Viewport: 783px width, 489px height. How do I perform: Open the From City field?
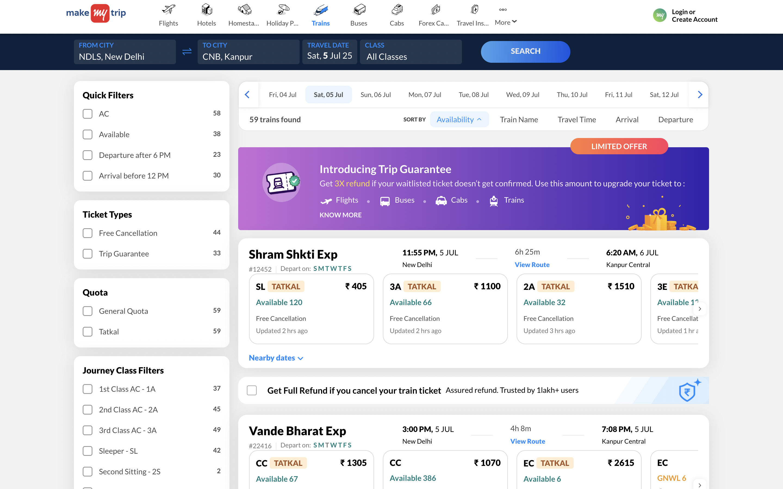click(125, 52)
